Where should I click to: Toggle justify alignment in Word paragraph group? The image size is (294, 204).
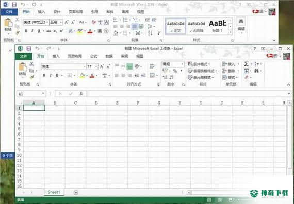pyautogui.click(x=135, y=27)
